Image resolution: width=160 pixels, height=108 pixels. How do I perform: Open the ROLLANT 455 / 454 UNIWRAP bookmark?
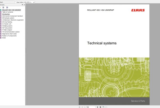[11, 10]
